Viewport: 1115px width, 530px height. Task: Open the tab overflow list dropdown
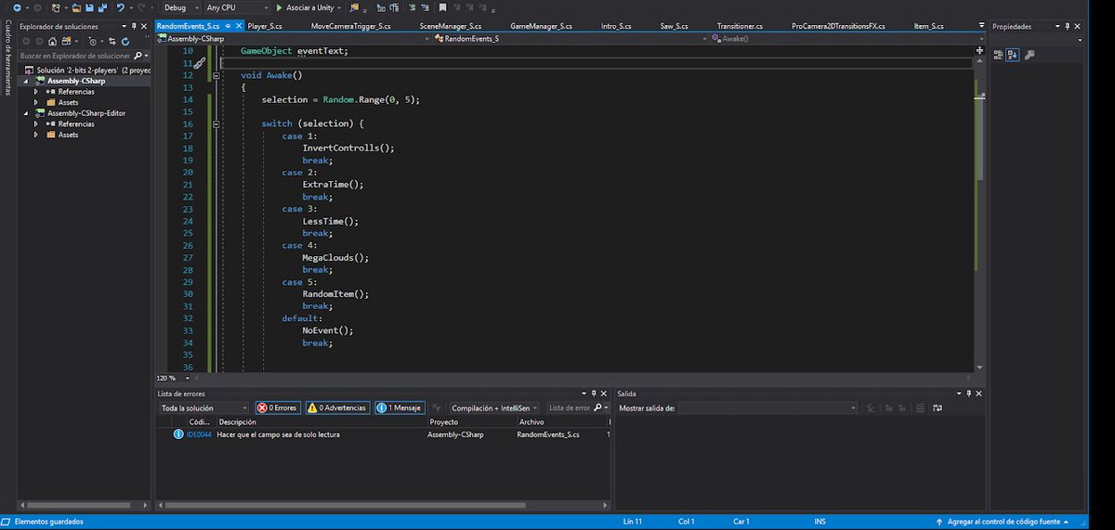[x=981, y=26]
